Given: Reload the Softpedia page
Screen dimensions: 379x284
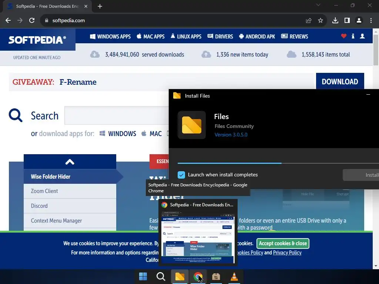Looking at the screenshot, I should tap(32, 21).
